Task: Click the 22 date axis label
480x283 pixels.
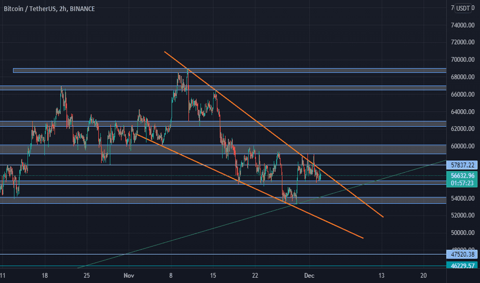Action: (255, 276)
